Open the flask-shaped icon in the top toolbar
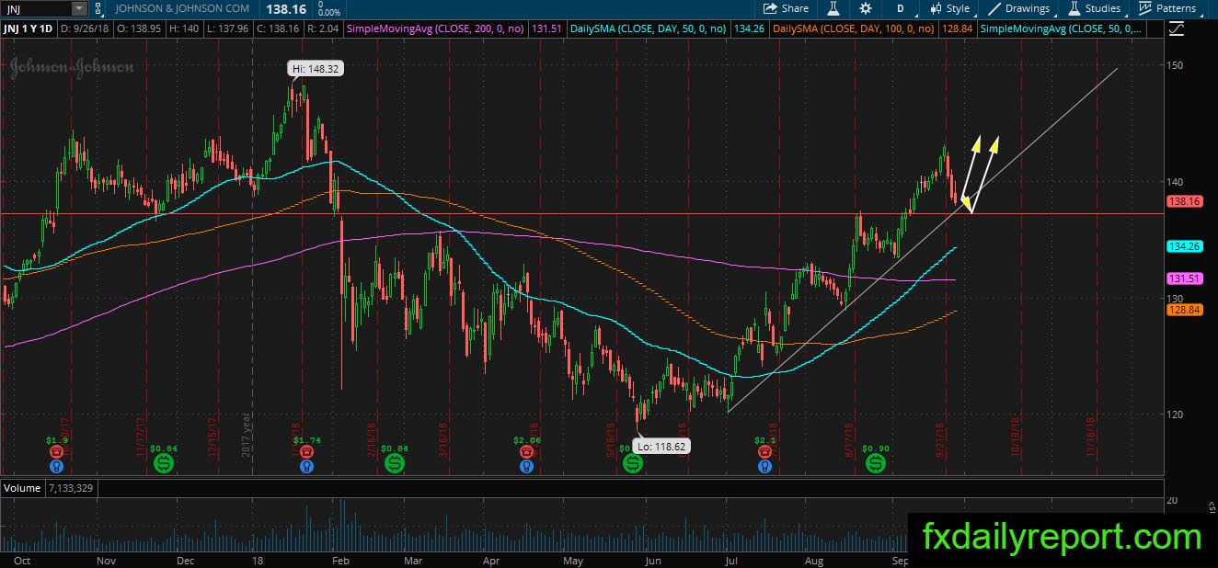 click(x=833, y=8)
